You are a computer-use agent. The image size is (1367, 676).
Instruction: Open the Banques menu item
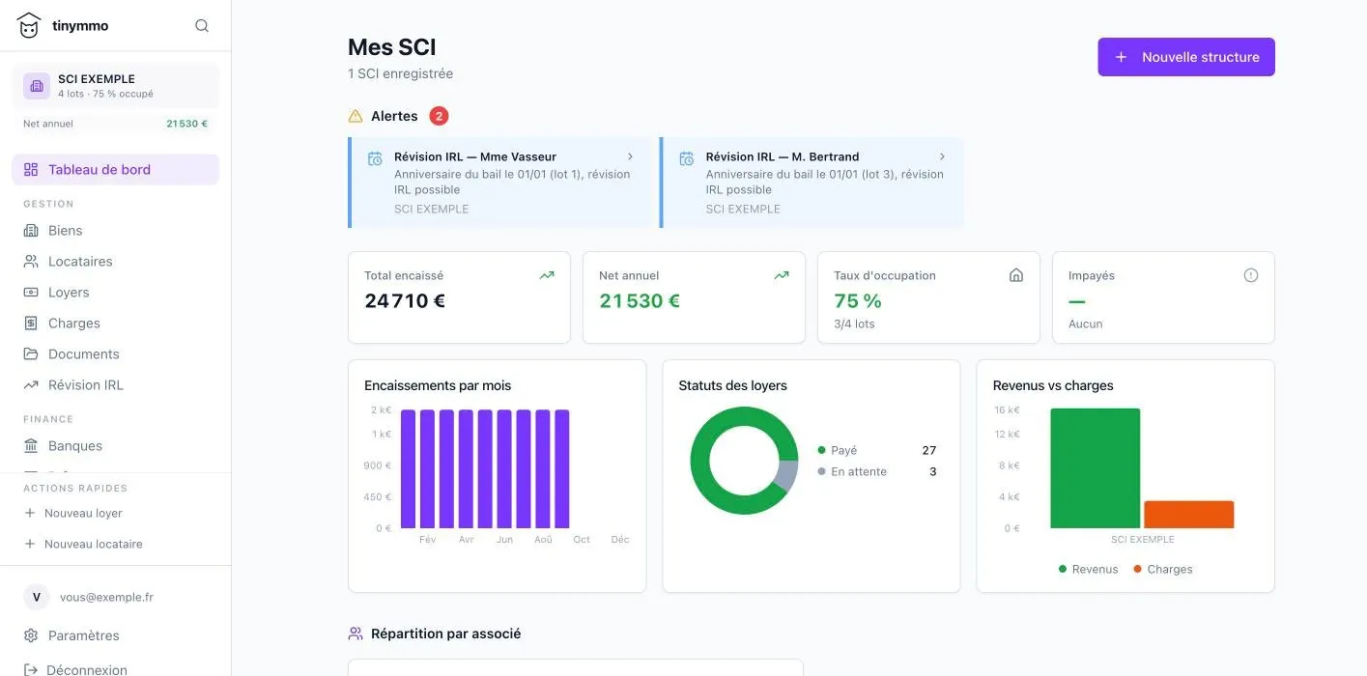pos(116,446)
